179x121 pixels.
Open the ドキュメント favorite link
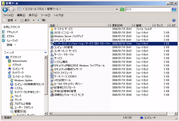coord(12,32)
